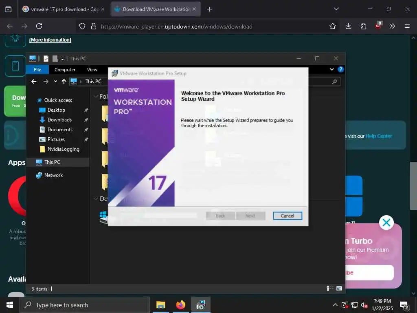Screen dimensions: 417x313
Task: Click the uptodown URL in the address bar
Action: [x=177, y=26]
